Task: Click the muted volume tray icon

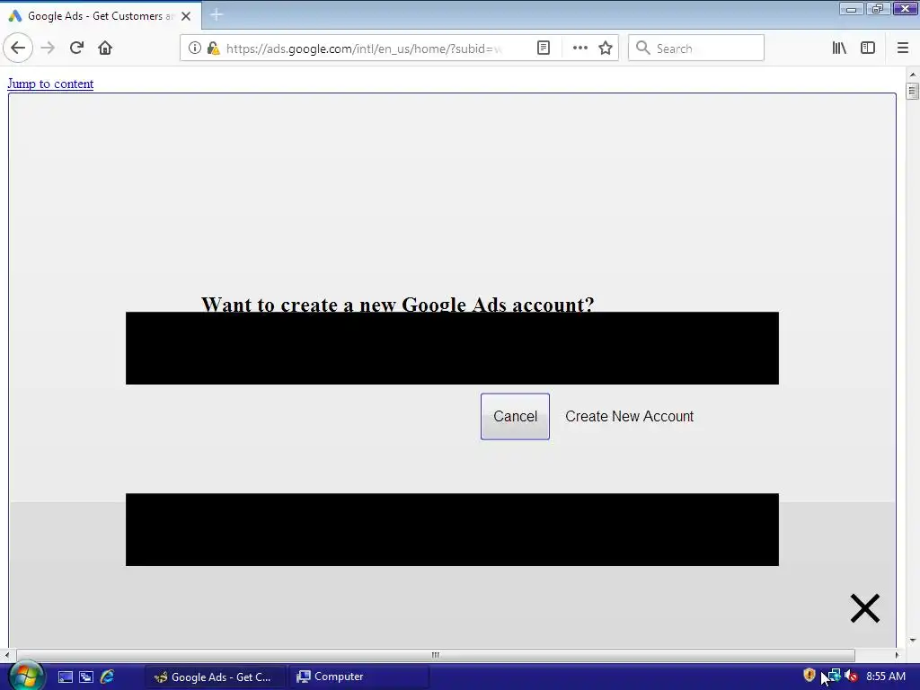Action: [x=852, y=676]
